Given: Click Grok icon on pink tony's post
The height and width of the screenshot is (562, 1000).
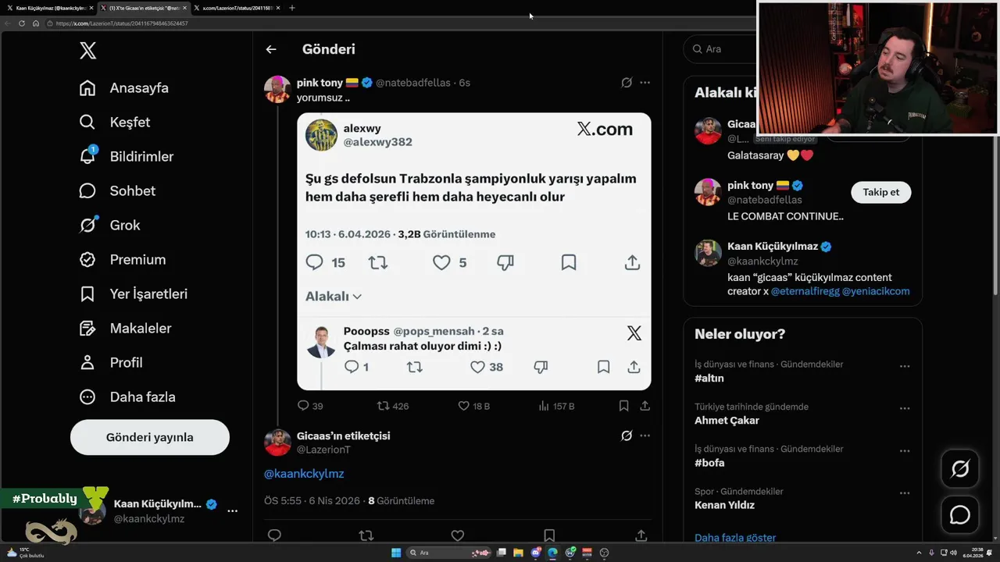Looking at the screenshot, I should [627, 83].
